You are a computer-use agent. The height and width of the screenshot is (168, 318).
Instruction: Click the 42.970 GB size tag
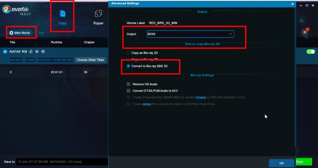tap(55, 60)
